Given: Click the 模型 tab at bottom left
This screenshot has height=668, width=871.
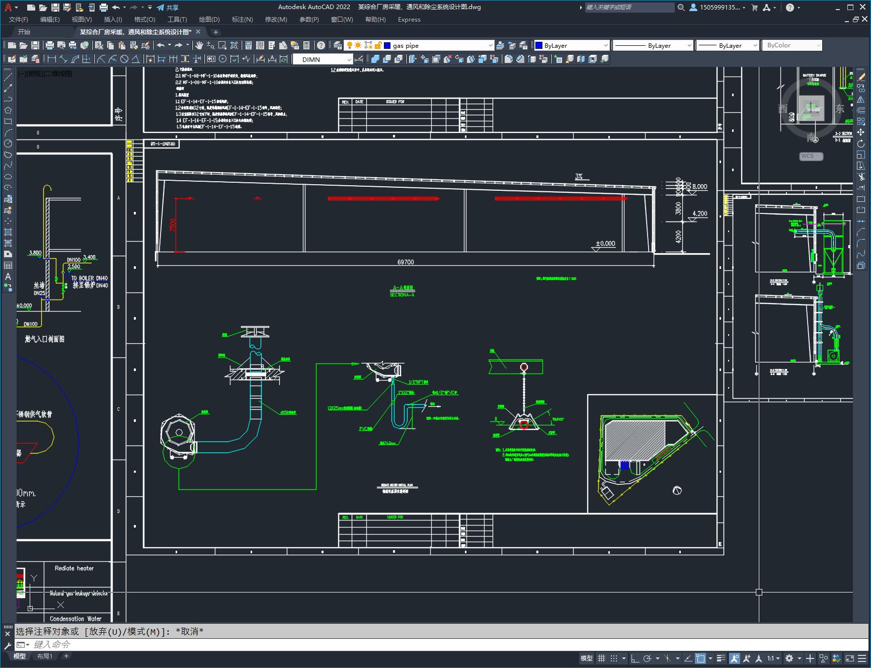Looking at the screenshot, I should click(20, 656).
